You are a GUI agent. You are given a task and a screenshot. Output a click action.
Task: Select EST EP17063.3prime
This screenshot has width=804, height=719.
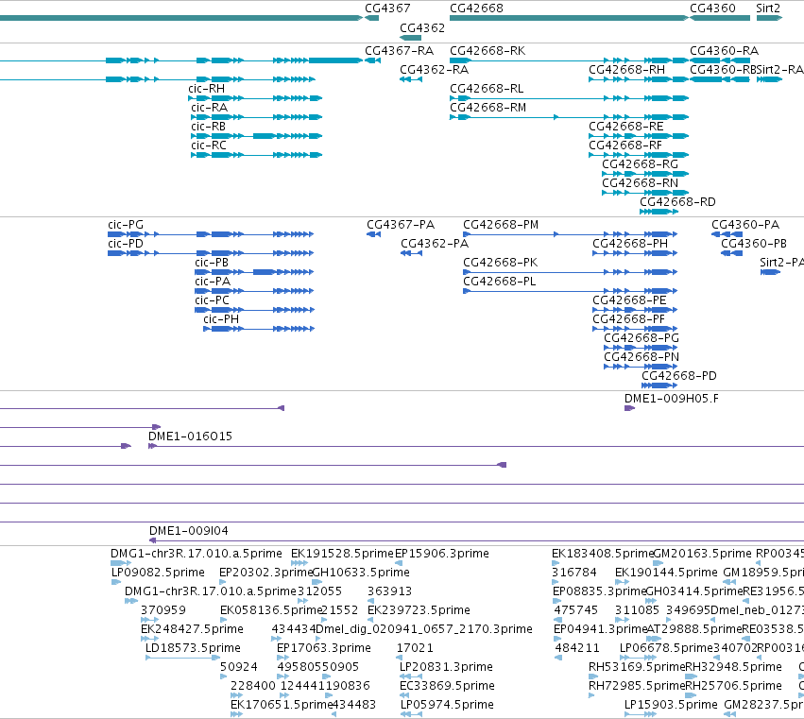pos(323,648)
